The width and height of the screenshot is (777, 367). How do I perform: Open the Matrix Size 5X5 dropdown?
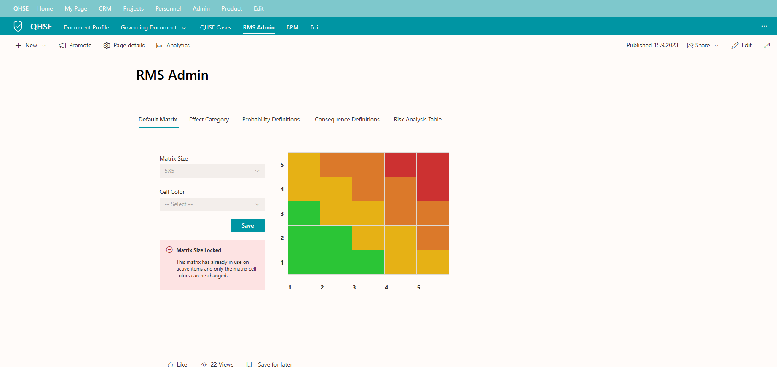[212, 171]
